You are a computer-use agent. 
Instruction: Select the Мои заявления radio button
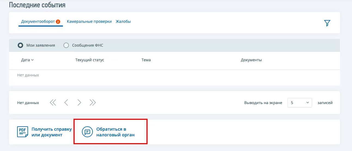click(x=20, y=45)
